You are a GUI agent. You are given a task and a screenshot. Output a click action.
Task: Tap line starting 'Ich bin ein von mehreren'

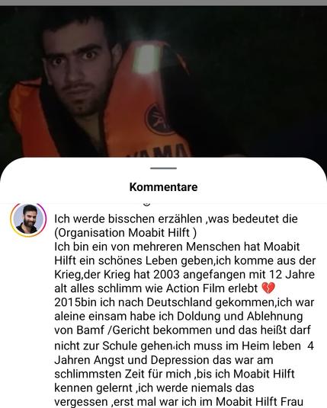pyautogui.click(x=177, y=247)
